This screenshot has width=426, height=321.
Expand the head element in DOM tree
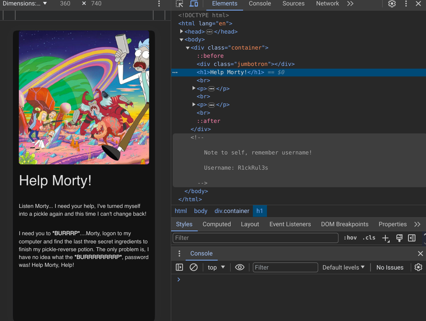[x=182, y=31]
